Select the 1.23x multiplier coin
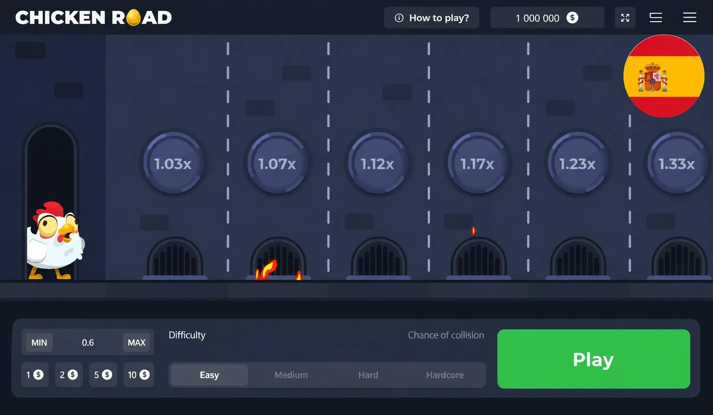Viewport: 713px width, 415px height. 577,163
